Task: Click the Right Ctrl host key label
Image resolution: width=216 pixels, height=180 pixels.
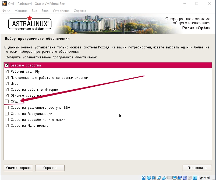Action: pyautogui.click(x=204, y=178)
